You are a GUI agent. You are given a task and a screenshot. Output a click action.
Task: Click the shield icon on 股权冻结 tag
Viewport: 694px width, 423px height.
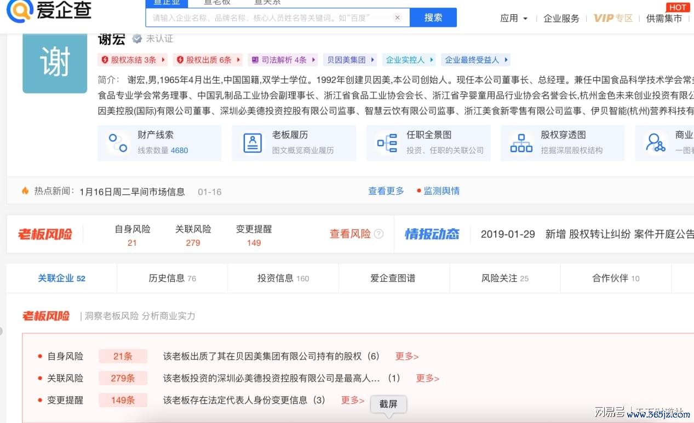coord(105,60)
